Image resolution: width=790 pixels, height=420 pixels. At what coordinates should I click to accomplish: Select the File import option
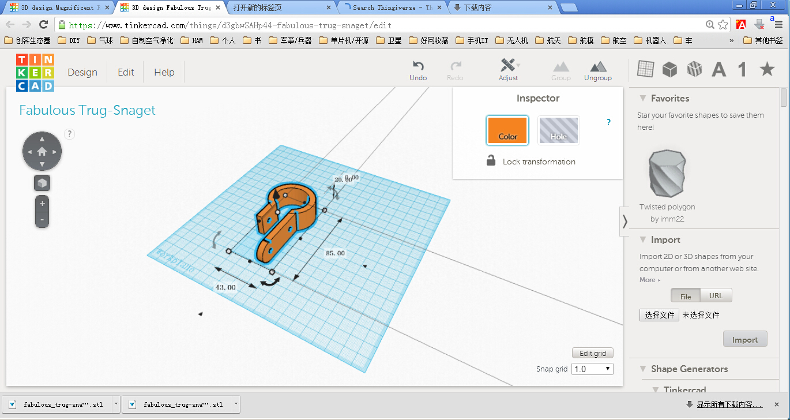click(x=686, y=296)
